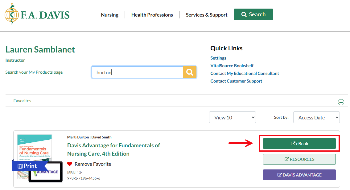The height and width of the screenshot is (190, 350).
Task: Click the ISBN 978-1-7196-4455-6 text
Action: click(84, 178)
